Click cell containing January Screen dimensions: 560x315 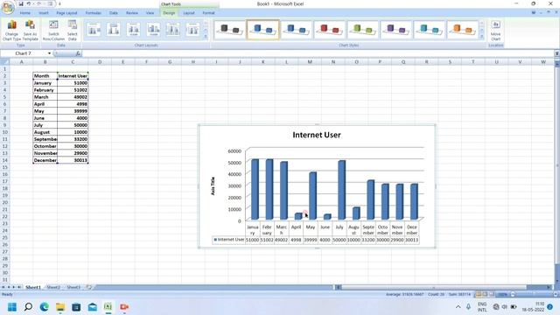click(x=45, y=83)
